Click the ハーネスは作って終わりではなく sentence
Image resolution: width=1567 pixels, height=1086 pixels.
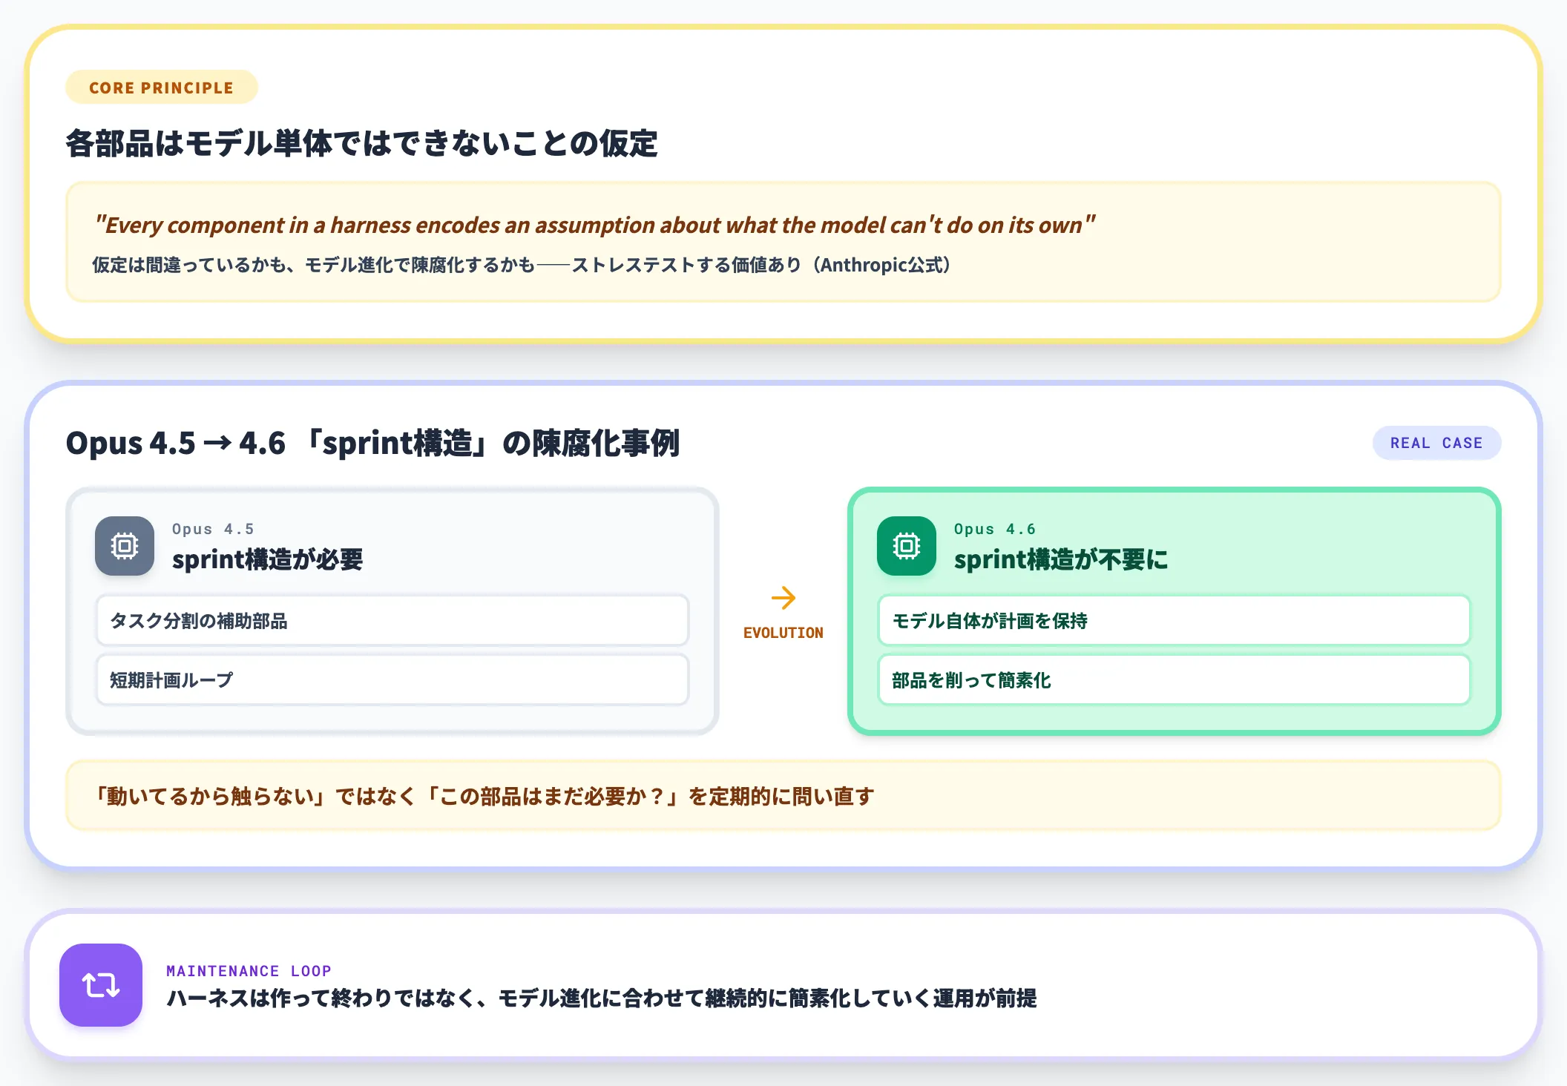pyautogui.click(x=602, y=998)
